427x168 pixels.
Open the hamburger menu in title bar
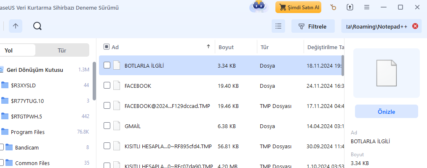tap(367, 7)
